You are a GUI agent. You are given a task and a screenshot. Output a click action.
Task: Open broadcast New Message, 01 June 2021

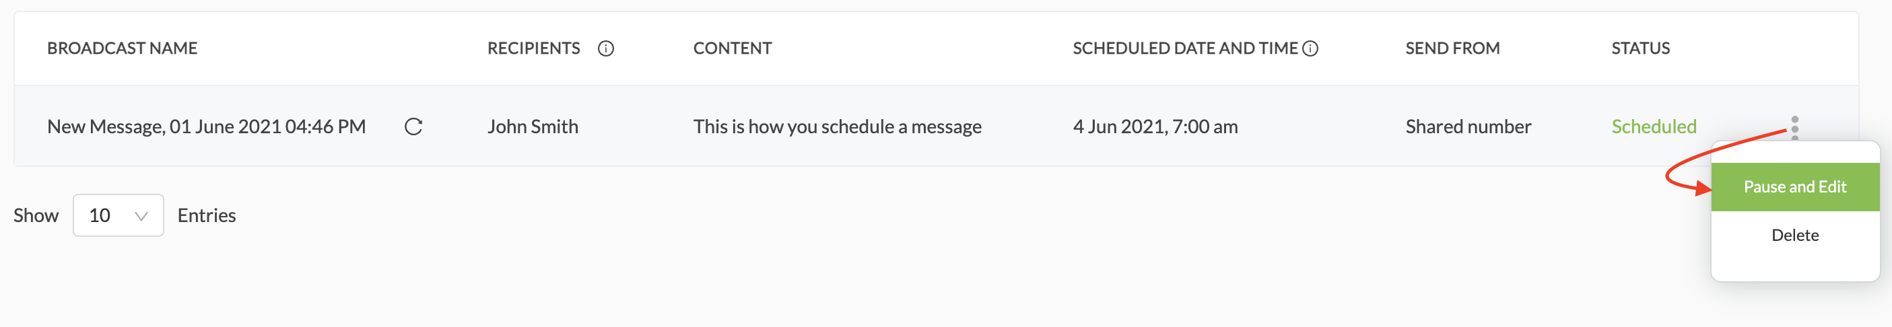click(207, 127)
